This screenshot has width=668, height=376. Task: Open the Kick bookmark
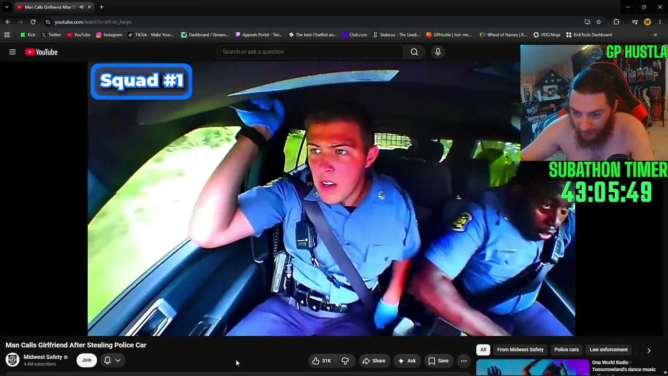pyautogui.click(x=28, y=35)
